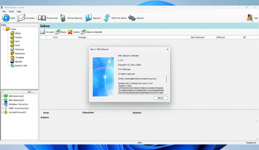This screenshot has width=259, height=150.
Task: Open the Help menu
Action: tap(19, 11)
